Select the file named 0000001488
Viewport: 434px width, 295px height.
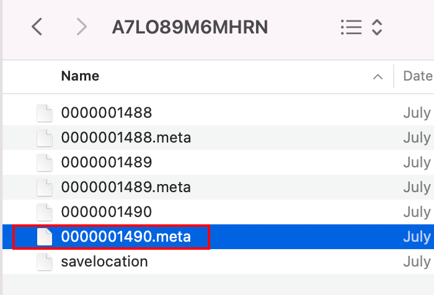tap(107, 113)
